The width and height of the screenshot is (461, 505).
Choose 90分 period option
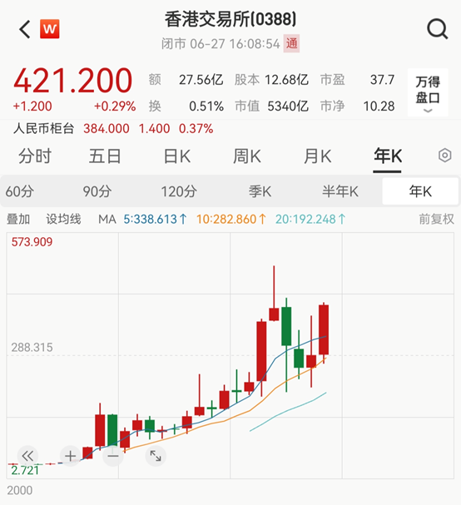click(x=97, y=191)
